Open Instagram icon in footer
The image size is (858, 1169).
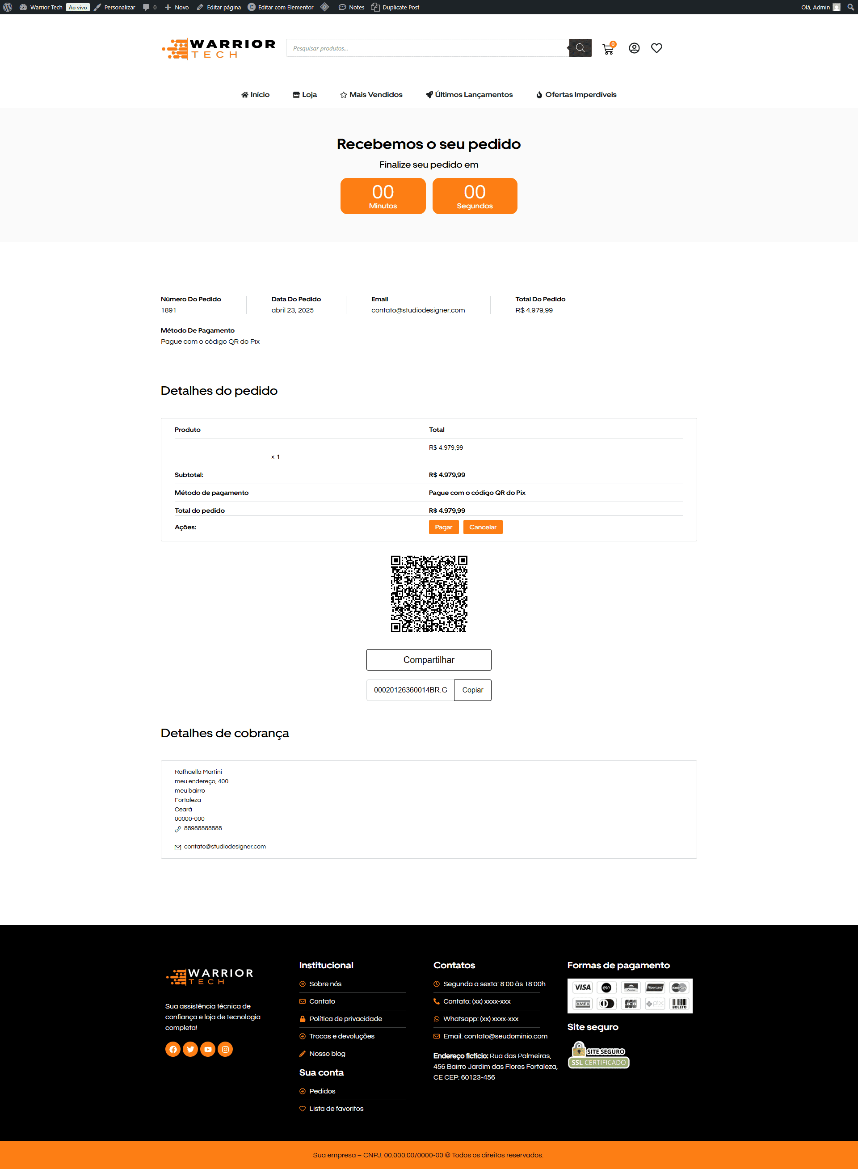point(225,1049)
